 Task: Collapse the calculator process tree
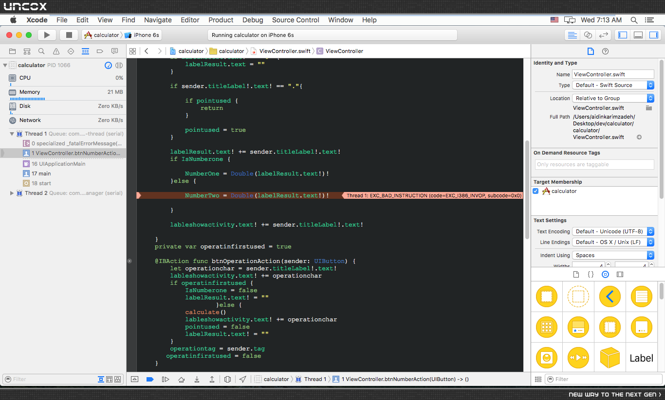(x=5, y=65)
